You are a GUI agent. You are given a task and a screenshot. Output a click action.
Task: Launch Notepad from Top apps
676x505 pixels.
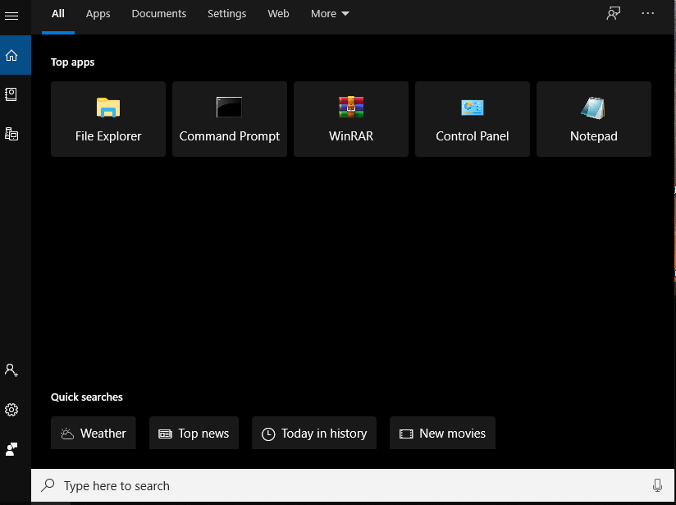(x=593, y=118)
